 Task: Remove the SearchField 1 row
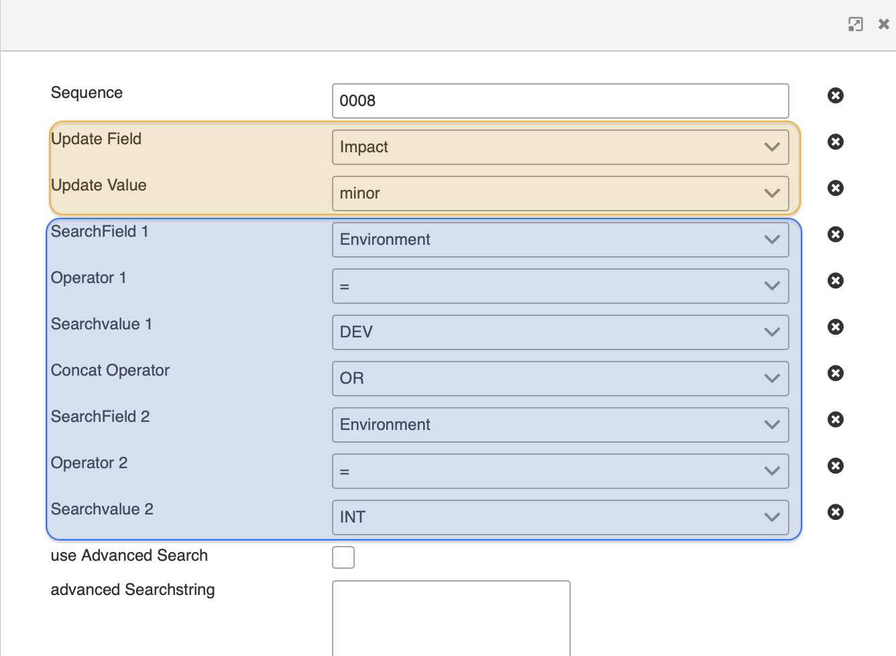tap(835, 234)
